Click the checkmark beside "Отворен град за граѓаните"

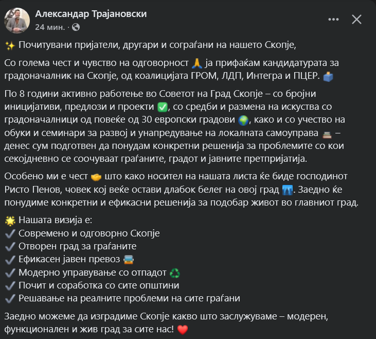[x=10, y=246]
